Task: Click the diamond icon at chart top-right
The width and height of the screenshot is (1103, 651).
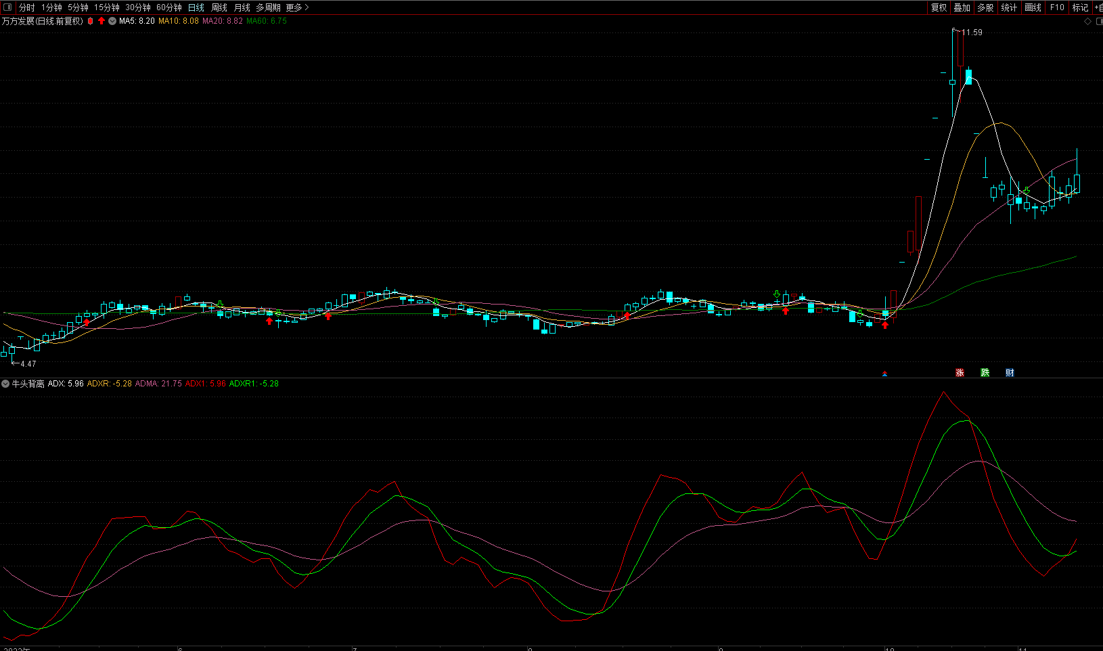Action: (1088, 21)
